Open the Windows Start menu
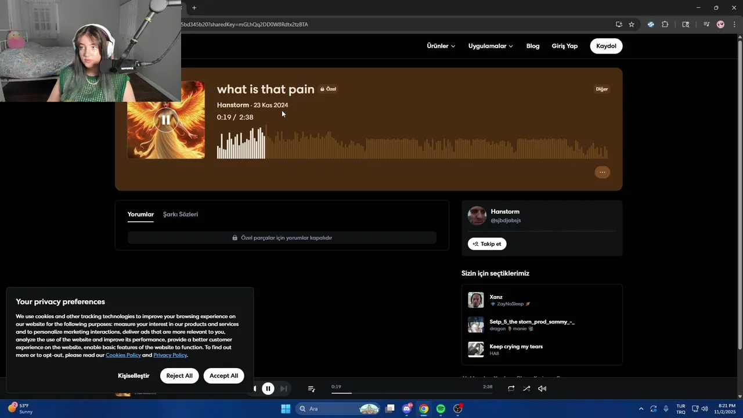743x418 pixels. point(286,409)
